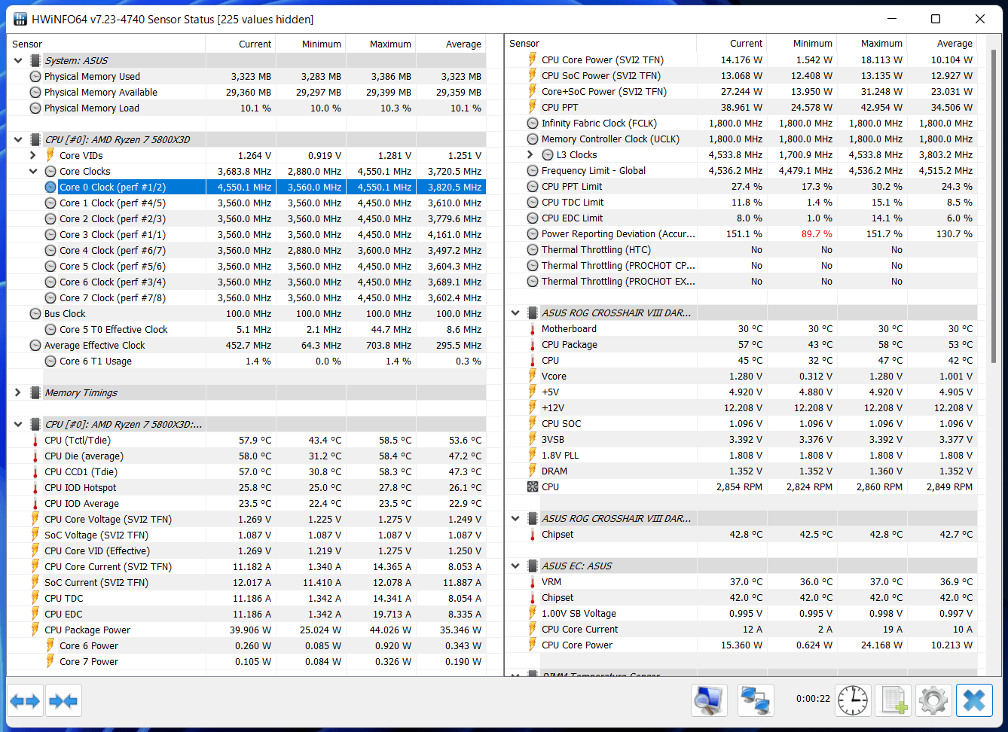Image resolution: width=1008 pixels, height=732 pixels.
Task: Click the CPU PPT bolt icon
Action: point(533,107)
